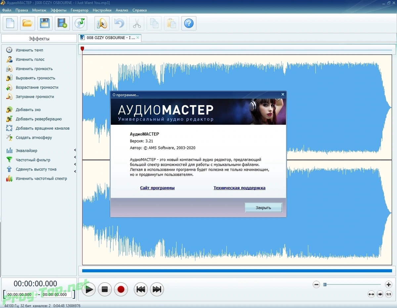Open the Монтаж menu
Screen dimensions: 397x308
[x=39, y=10]
